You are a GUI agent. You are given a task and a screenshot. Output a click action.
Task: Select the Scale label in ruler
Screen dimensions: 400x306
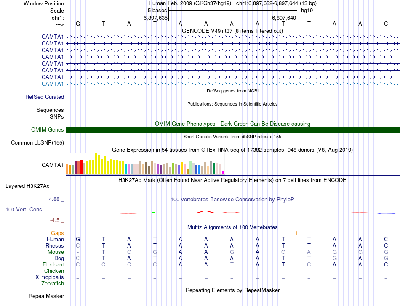click(x=57, y=11)
